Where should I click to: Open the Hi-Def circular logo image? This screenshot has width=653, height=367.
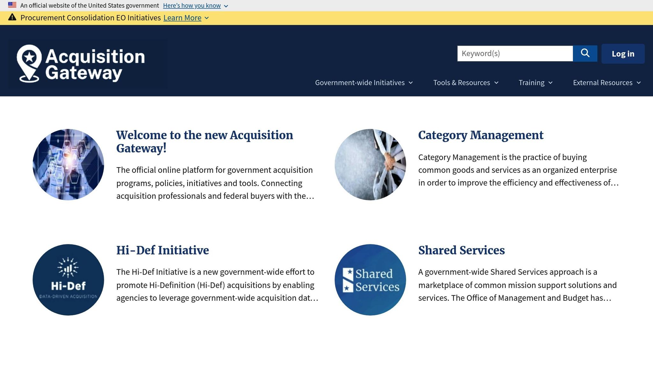[x=68, y=280]
